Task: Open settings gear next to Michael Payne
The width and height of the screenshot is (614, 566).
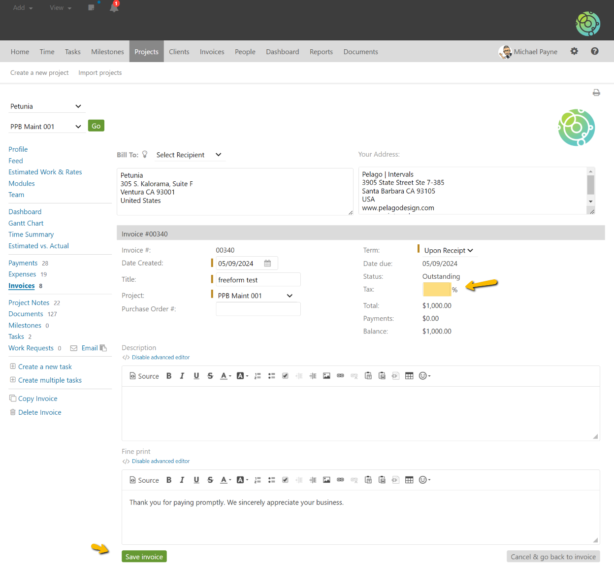Action: (x=574, y=51)
